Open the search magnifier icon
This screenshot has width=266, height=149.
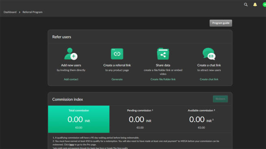point(246,4)
